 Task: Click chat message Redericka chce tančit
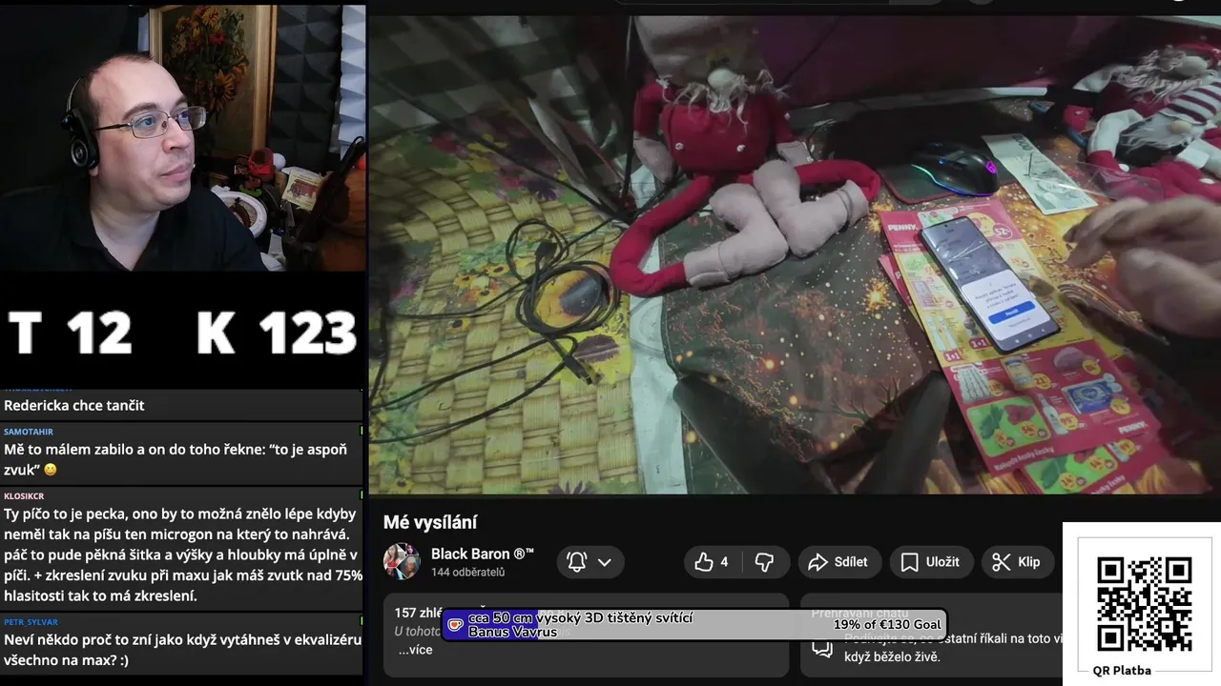pyautogui.click(x=74, y=405)
